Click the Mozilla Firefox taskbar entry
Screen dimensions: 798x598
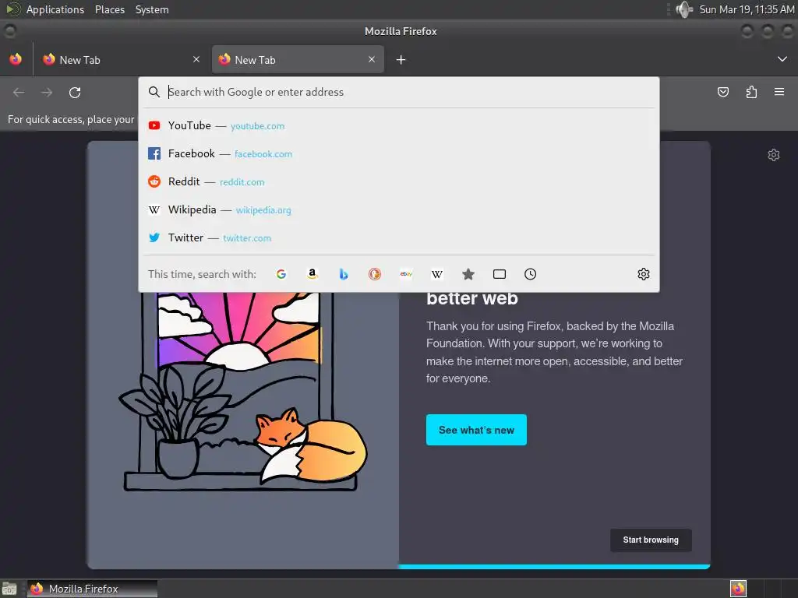[92, 589]
